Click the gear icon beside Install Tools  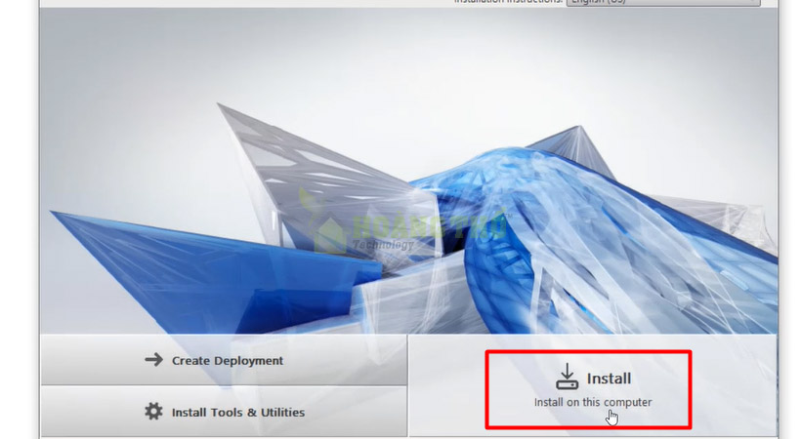click(153, 411)
